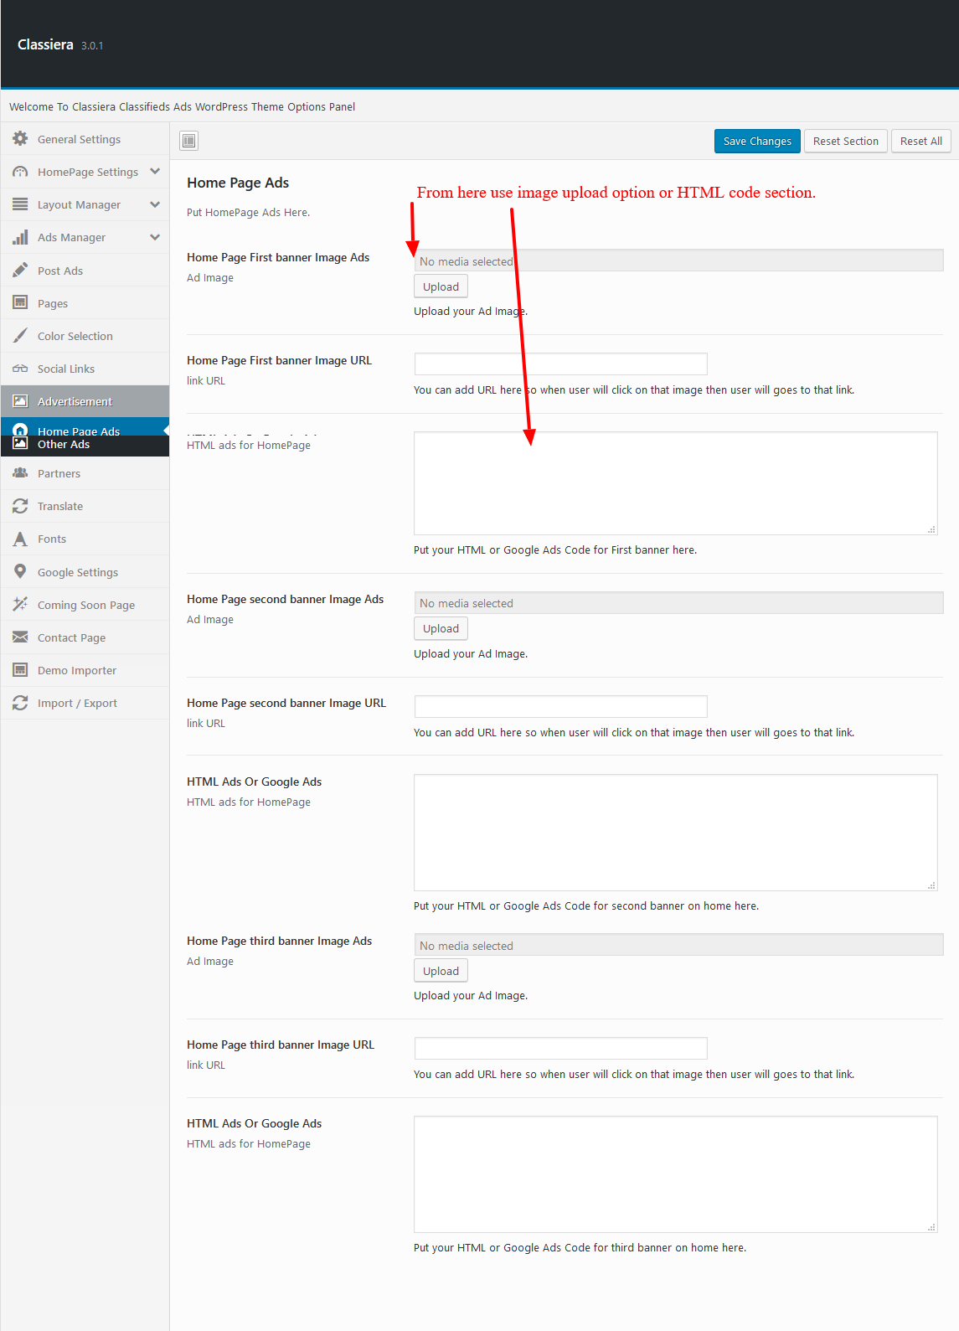Viewport: 959px width, 1331px height.
Task: Click the Social Links glasses icon
Action: click(x=20, y=369)
